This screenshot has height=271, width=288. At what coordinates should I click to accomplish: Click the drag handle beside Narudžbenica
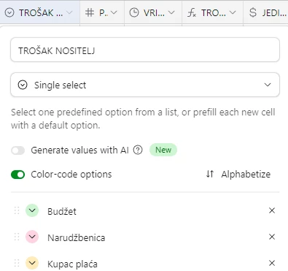point(17,237)
